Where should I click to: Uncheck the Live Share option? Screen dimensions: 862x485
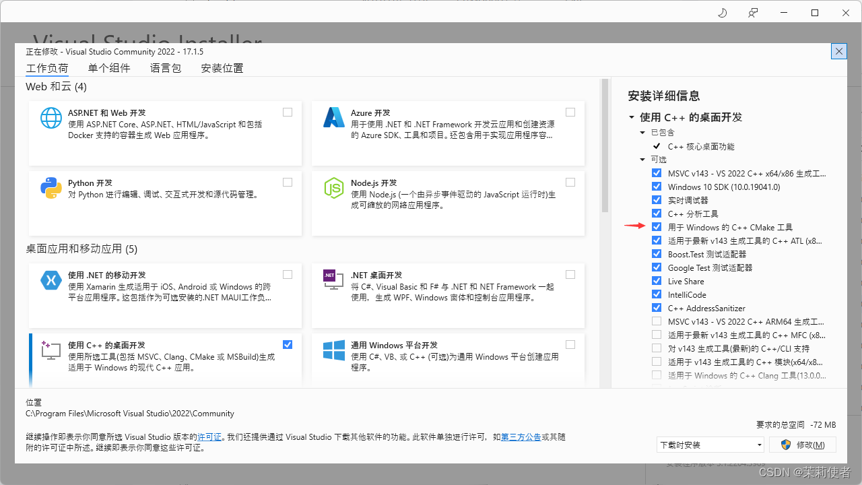(x=657, y=281)
